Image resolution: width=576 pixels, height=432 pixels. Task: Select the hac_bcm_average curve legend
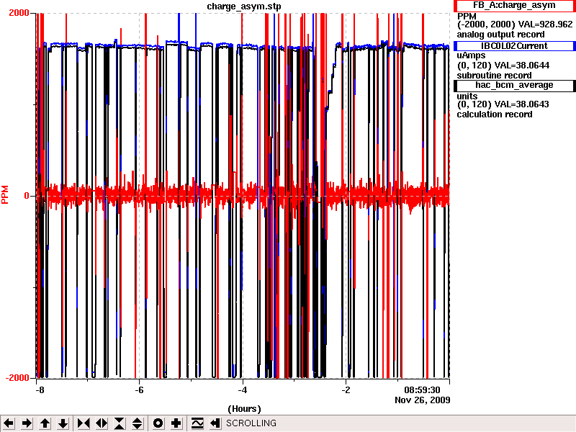pos(514,85)
